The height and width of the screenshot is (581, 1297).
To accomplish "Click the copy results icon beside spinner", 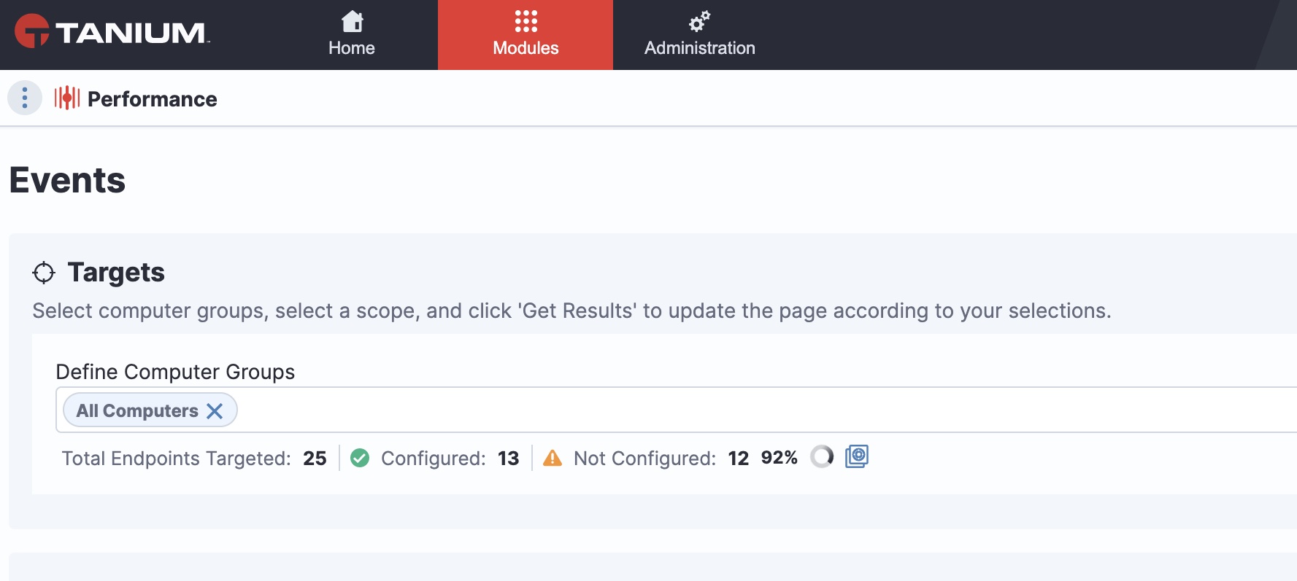I will 857,456.
